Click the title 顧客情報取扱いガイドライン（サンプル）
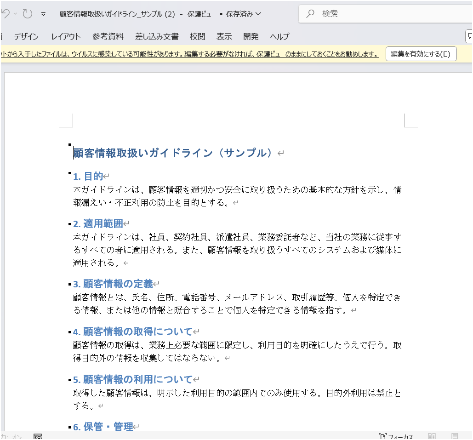The height and width of the screenshot is (440, 473). [173, 153]
